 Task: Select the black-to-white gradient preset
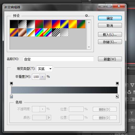[x=31, y=24]
